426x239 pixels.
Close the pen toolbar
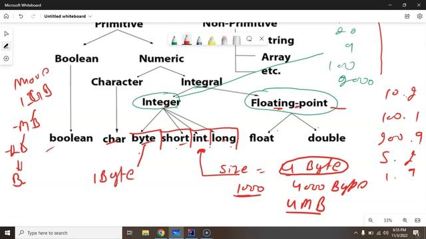[262, 39]
